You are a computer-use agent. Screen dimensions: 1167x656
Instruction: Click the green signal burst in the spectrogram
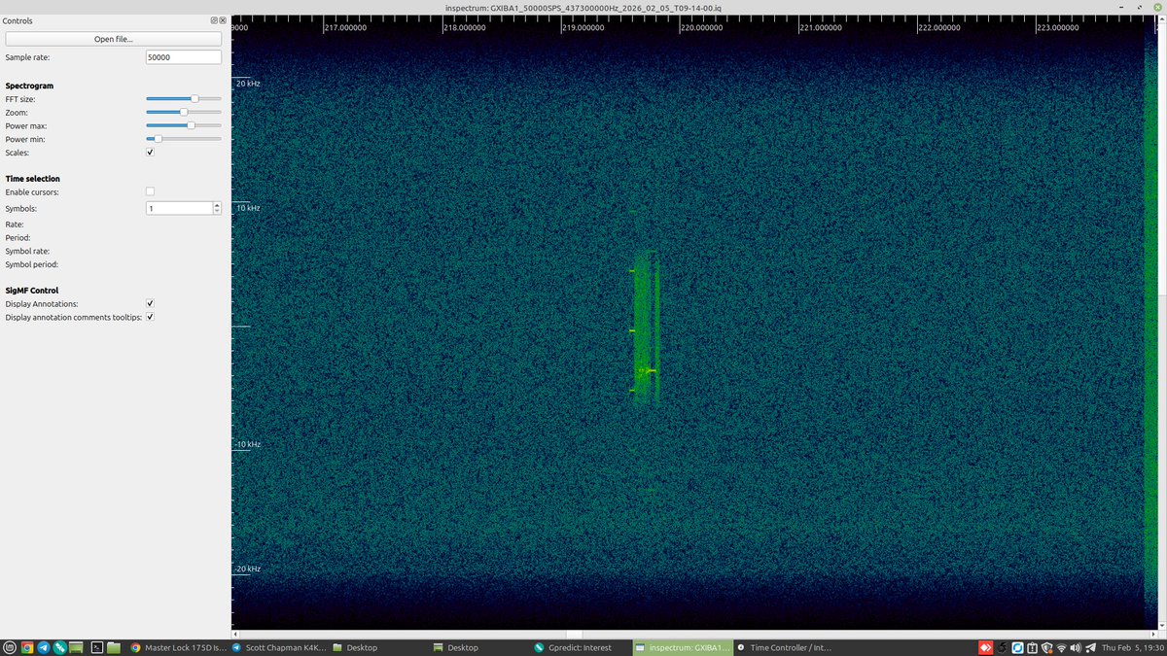pyautogui.click(x=646, y=330)
